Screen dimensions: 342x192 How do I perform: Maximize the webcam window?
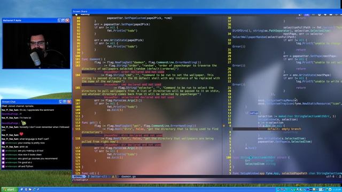(x=63, y=20)
